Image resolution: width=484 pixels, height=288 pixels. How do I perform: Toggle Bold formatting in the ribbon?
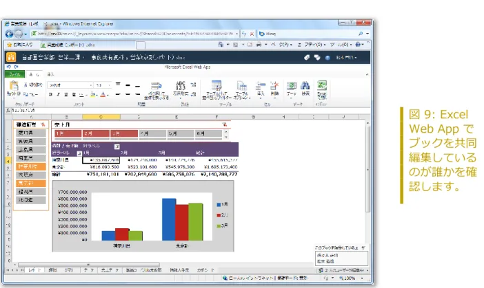coord(50,94)
